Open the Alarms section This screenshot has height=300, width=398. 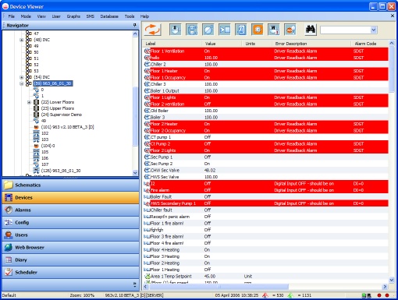click(x=70, y=210)
